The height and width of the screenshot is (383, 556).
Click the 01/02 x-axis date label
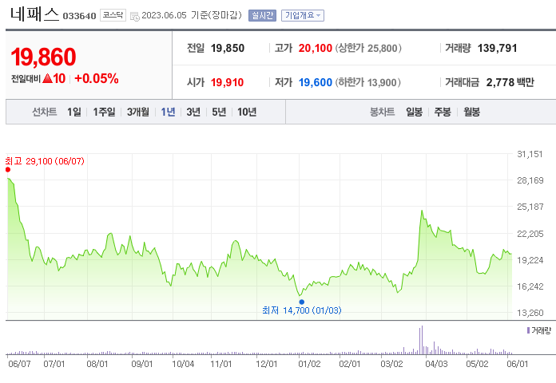pos(310,364)
